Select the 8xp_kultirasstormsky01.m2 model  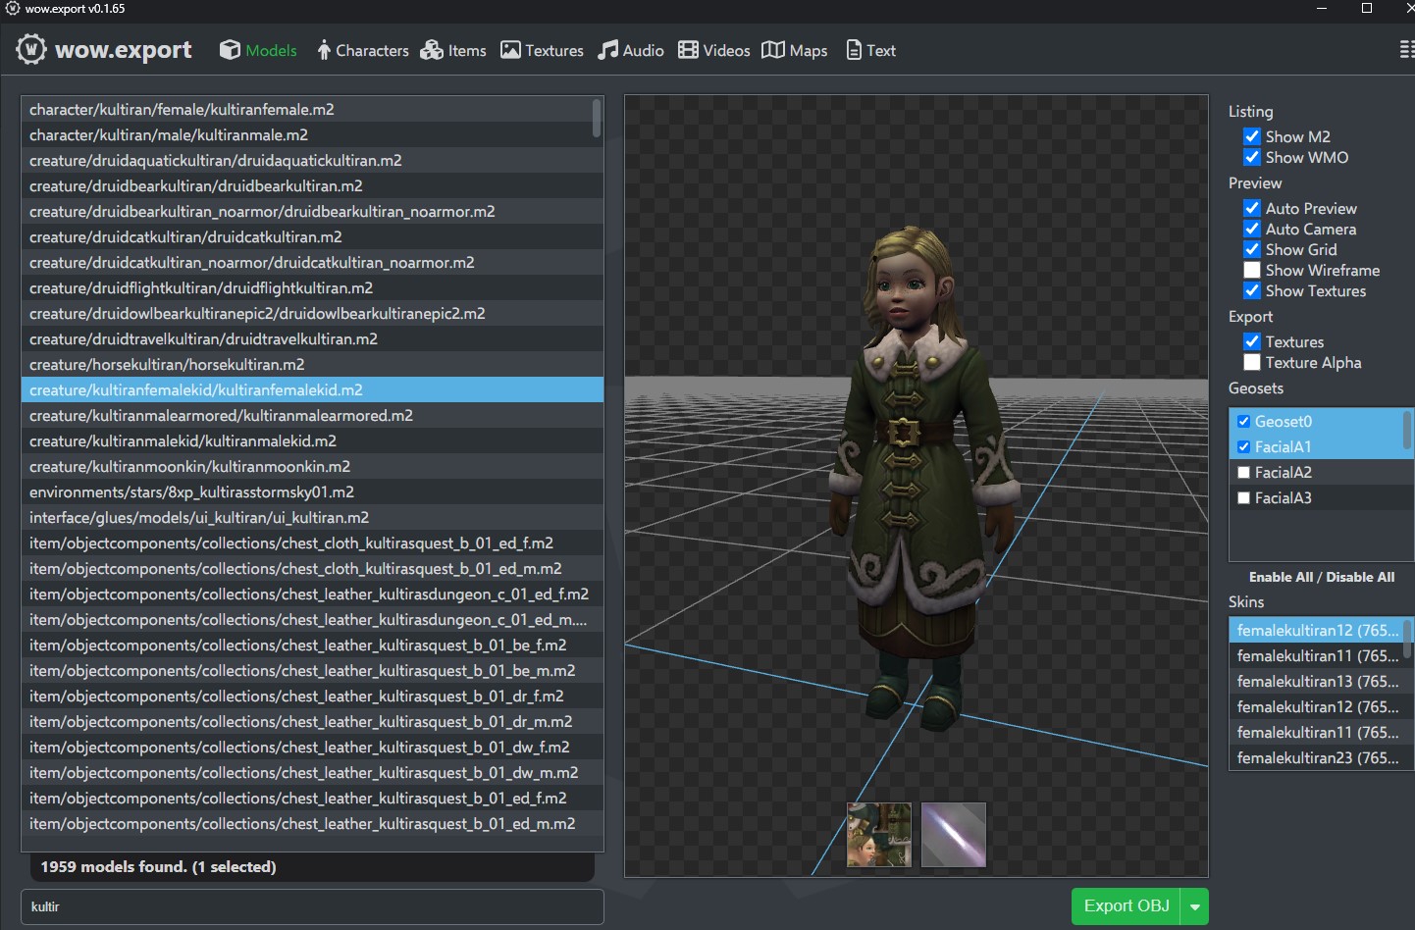tap(312, 491)
